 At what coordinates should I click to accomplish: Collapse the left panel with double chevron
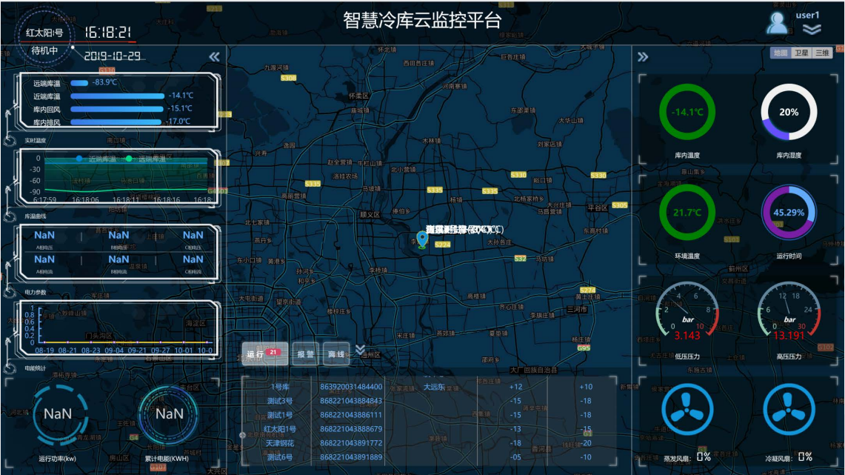click(x=215, y=56)
